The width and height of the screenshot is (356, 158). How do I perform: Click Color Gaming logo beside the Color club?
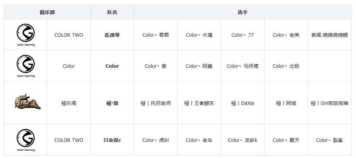point(26,65)
